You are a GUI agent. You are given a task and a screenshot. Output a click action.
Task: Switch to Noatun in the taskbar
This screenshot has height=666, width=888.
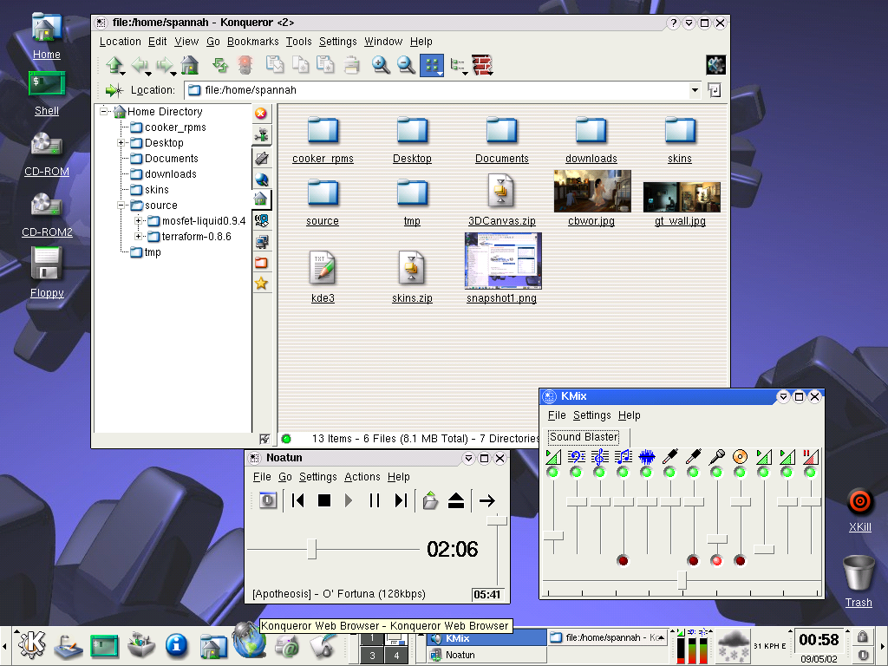pyautogui.click(x=486, y=655)
